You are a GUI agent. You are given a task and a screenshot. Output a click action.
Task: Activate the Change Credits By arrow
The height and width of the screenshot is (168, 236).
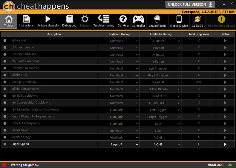coord(225,82)
